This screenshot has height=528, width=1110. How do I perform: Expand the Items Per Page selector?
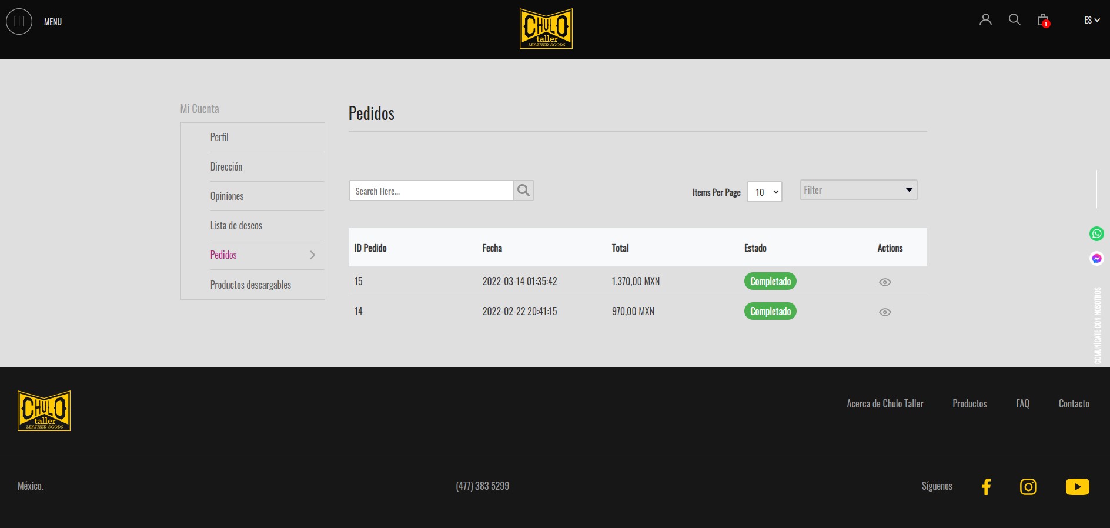[764, 192]
